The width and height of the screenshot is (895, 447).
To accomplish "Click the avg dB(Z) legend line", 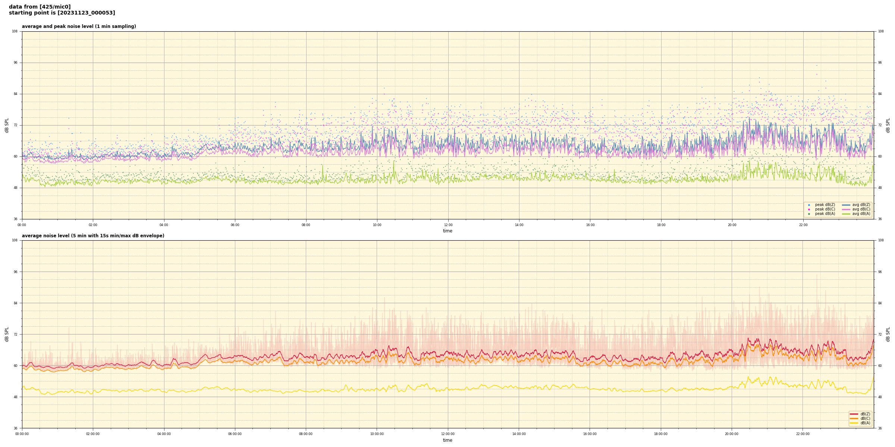I will click(846, 205).
